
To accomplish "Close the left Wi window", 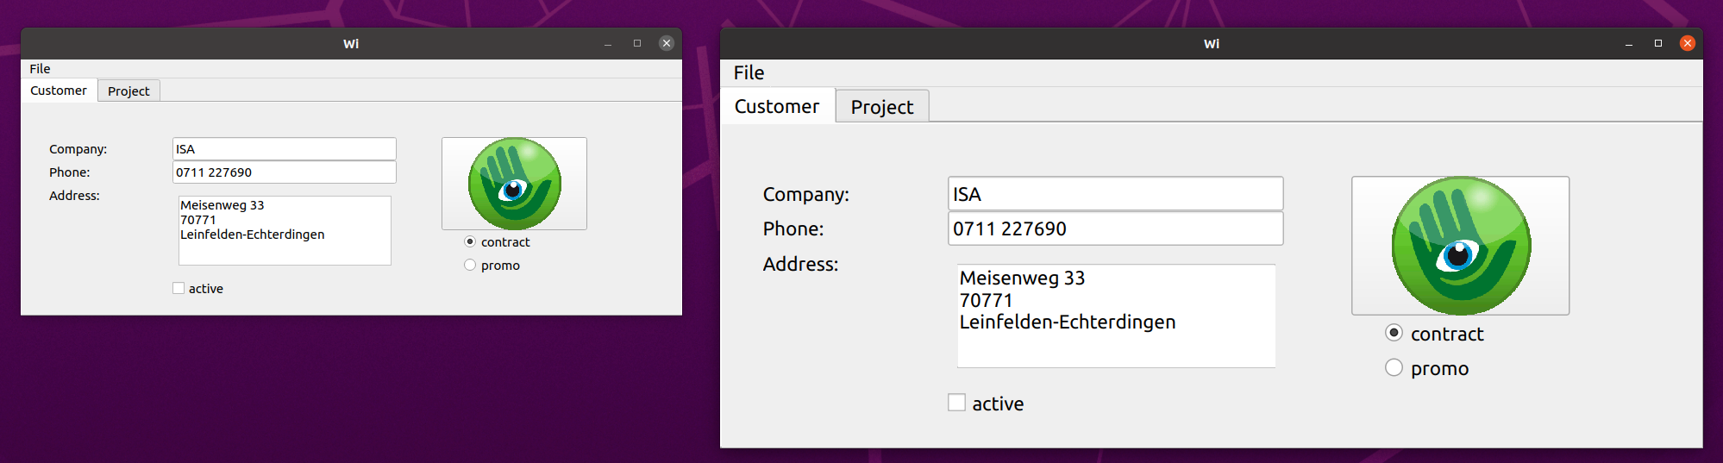I will [x=667, y=43].
